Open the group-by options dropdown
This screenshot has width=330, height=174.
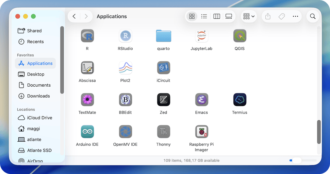249,16
